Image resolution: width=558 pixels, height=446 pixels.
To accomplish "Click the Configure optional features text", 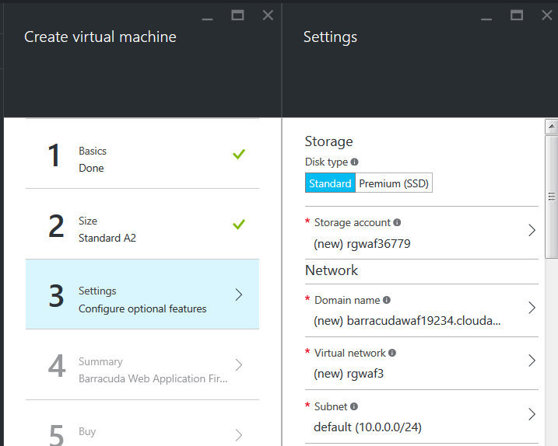I will click(x=142, y=308).
